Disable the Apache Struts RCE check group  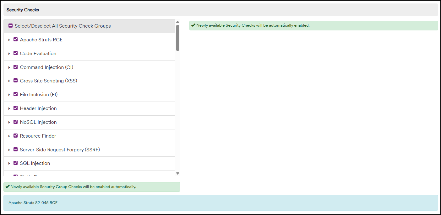coord(15,39)
